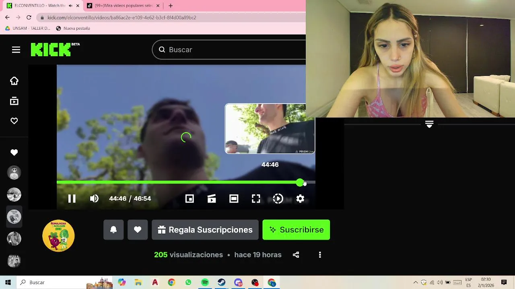Mute audio on the ELCONVENTILLO tab
The image size is (515, 289).
point(71,6)
